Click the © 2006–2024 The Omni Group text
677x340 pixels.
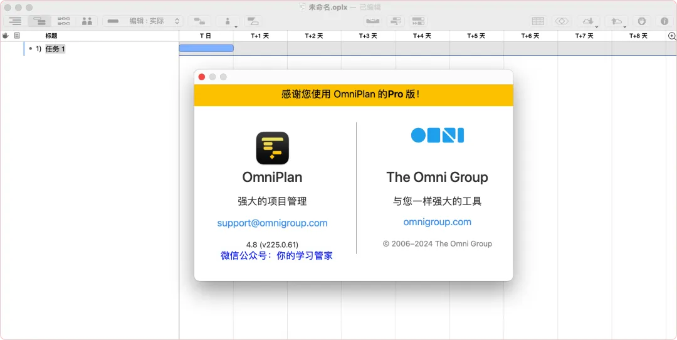coord(438,243)
